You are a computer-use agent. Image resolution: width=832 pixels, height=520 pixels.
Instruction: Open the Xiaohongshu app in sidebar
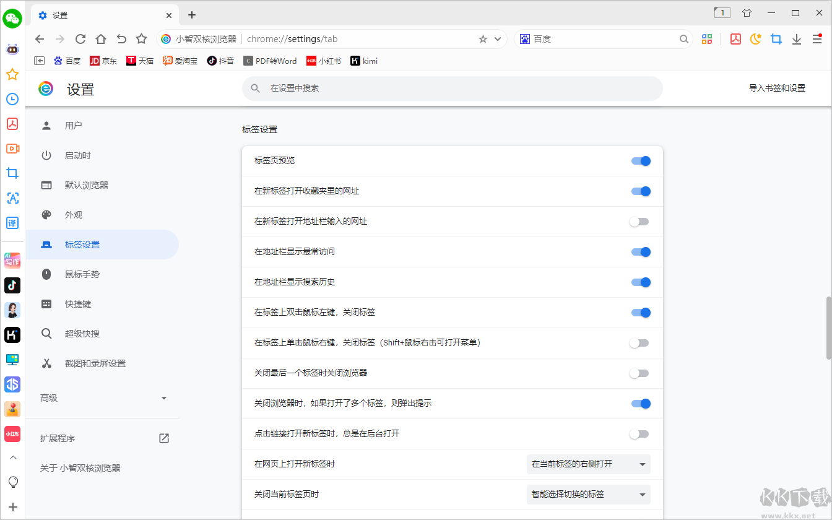pyautogui.click(x=12, y=434)
